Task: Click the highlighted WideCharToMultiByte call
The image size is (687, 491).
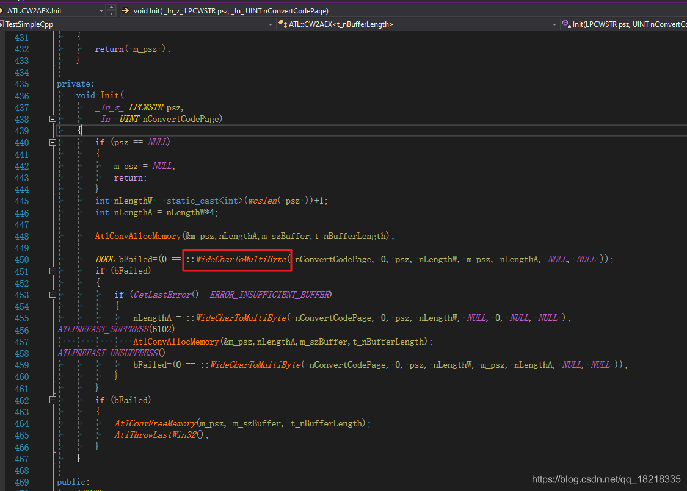Action: 237,259
